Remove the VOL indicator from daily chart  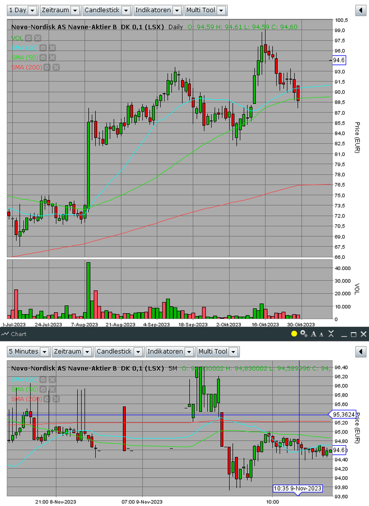(38, 38)
